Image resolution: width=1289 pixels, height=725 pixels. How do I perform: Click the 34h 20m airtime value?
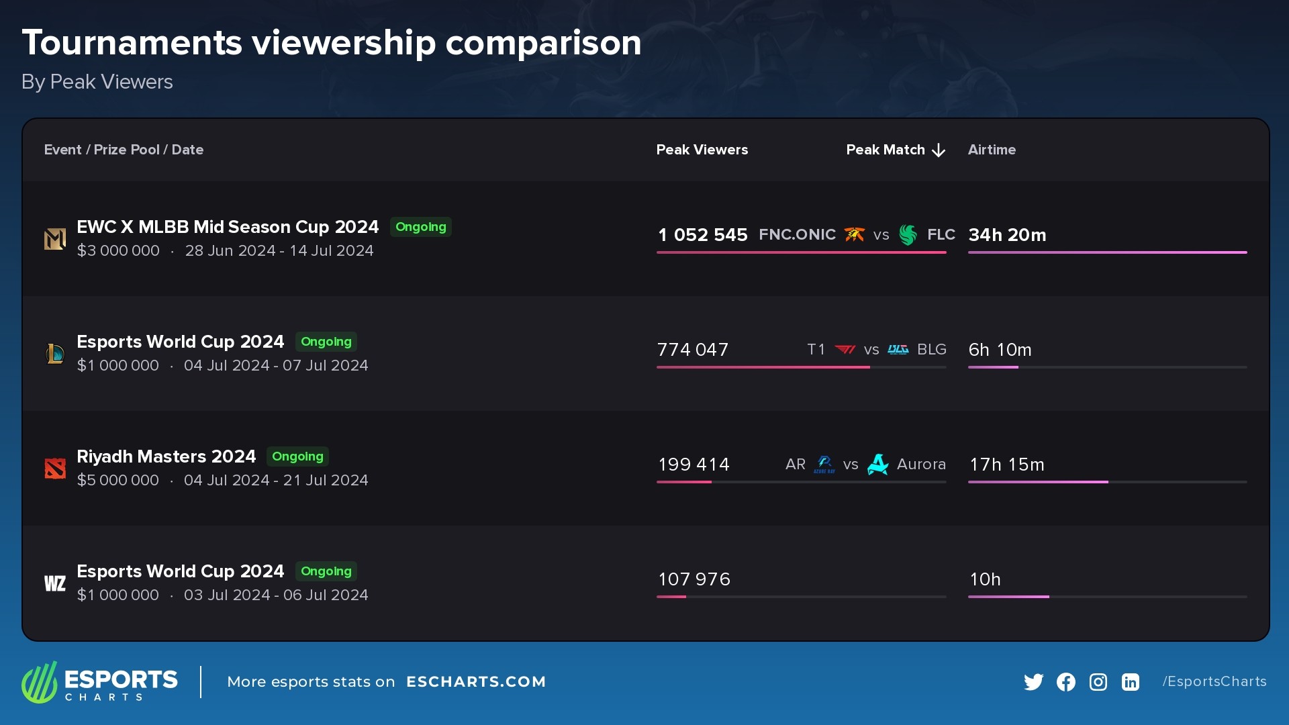tap(1007, 235)
